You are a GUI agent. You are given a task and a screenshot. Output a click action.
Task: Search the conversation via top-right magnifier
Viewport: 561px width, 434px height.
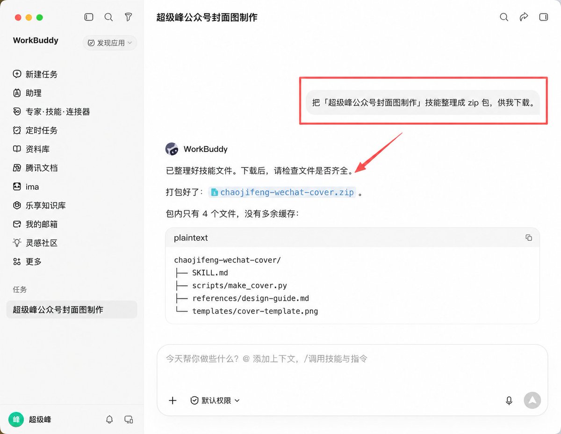(x=504, y=17)
